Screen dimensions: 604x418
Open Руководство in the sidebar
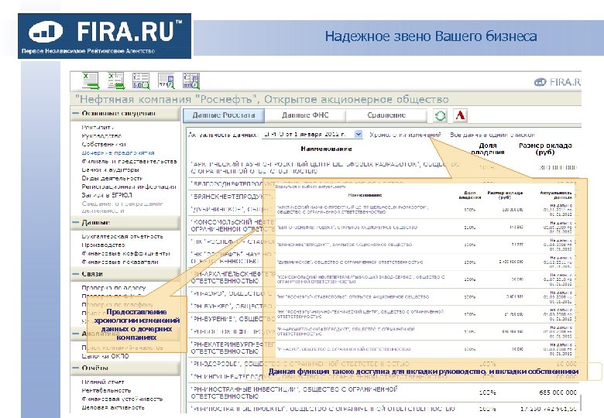click(101, 135)
